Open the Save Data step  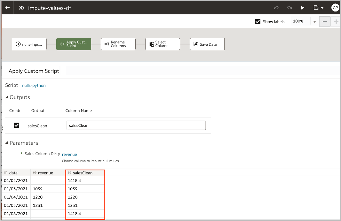207,44
